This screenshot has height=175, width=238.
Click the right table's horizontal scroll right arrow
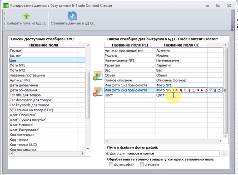pos(220,141)
